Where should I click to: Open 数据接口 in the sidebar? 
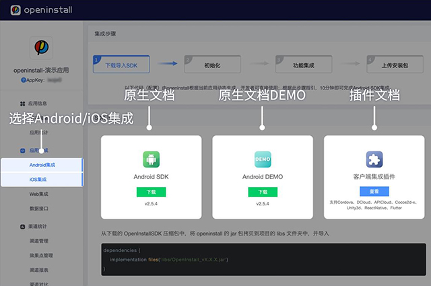(39, 209)
